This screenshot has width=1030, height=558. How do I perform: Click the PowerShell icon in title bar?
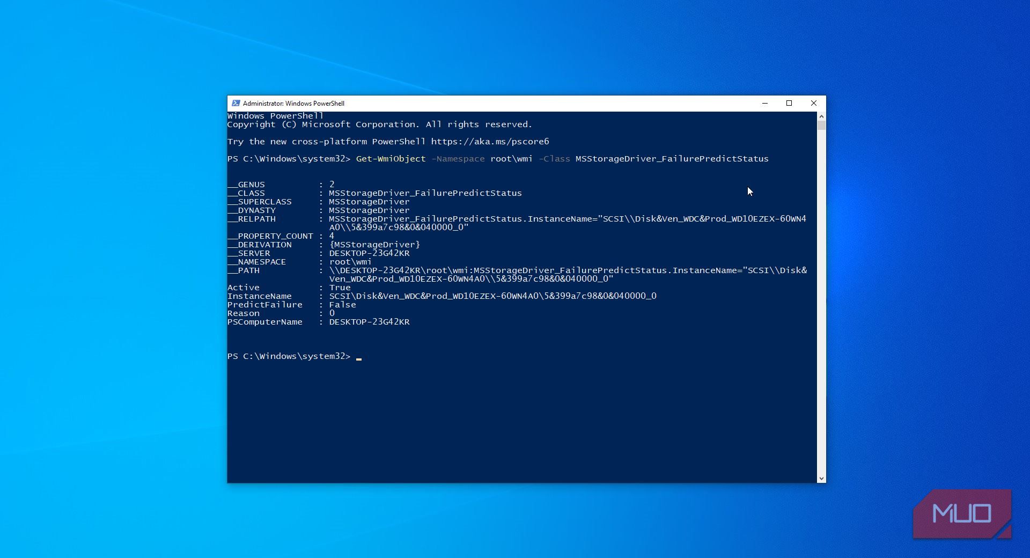[x=236, y=103]
